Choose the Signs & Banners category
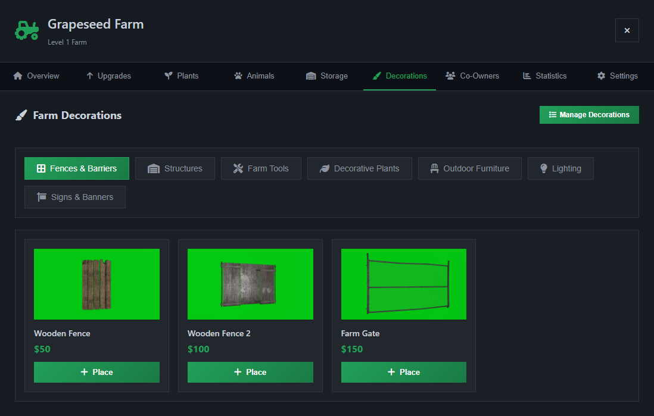654x416 pixels. click(x=75, y=197)
